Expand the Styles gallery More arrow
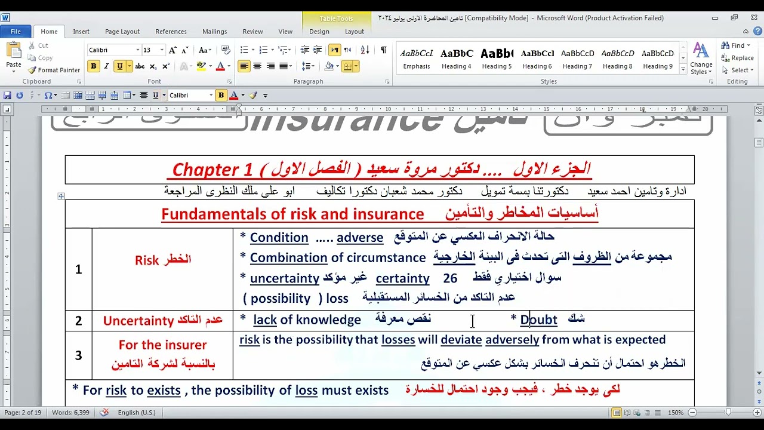Image resolution: width=764 pixels, height=430 pixels. [x=683, y=70]
